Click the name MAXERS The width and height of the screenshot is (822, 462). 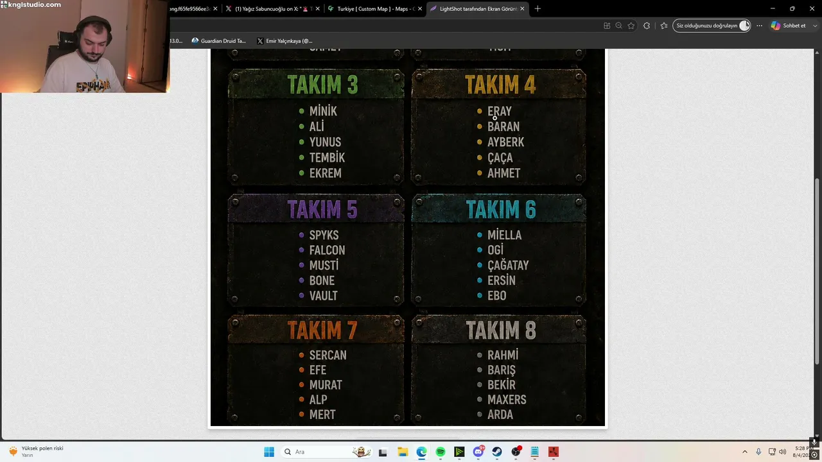click(507, 400)
